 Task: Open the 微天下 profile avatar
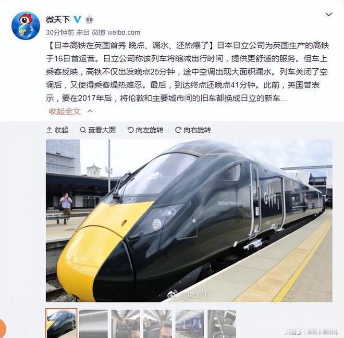[26, 26]
